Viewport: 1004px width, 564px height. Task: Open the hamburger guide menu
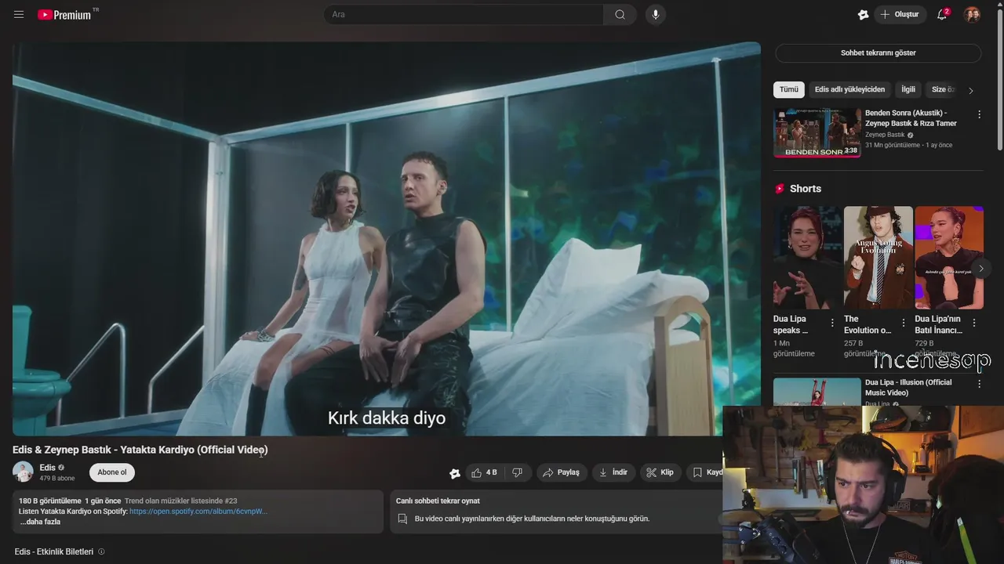[19, 14]
